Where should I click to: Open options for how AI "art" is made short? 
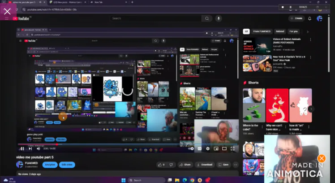309,126
